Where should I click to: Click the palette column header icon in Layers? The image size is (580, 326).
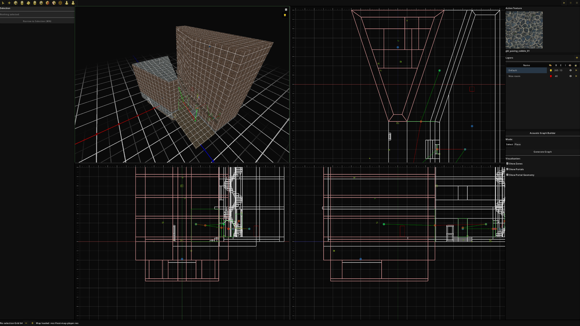click(550, 65)
